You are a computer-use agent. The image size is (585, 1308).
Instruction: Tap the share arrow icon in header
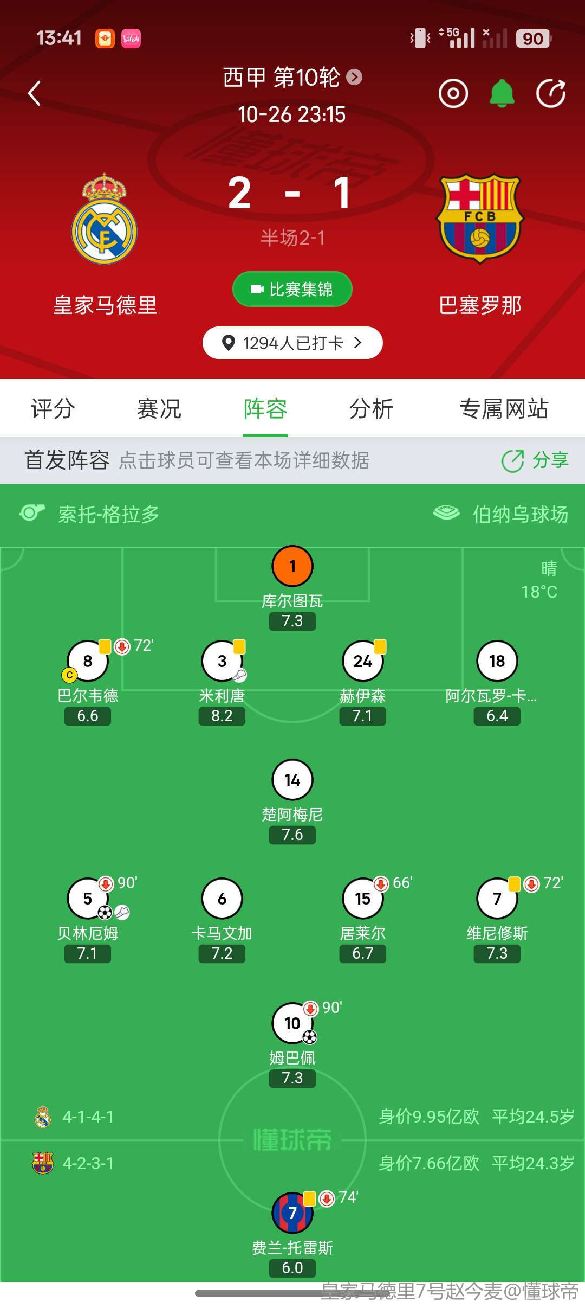pos(551,93)
